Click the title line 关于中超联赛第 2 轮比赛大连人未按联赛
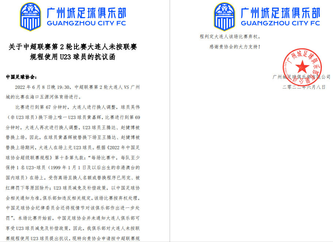The image size is (333, 242). point(73,47)
